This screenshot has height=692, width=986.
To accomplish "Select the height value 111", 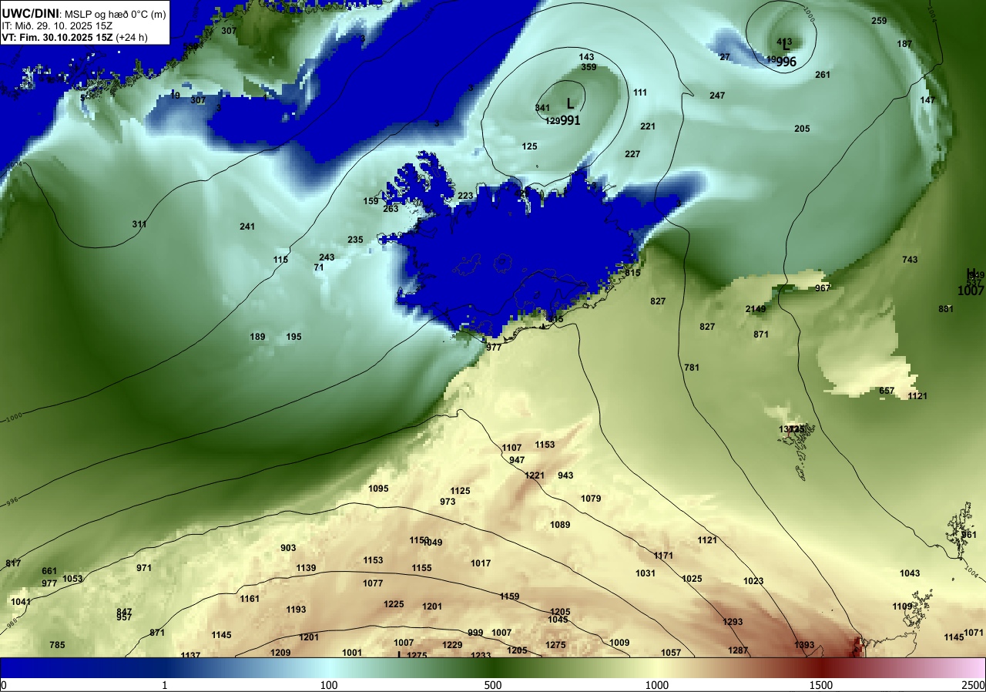I will [x=640, y=92].
